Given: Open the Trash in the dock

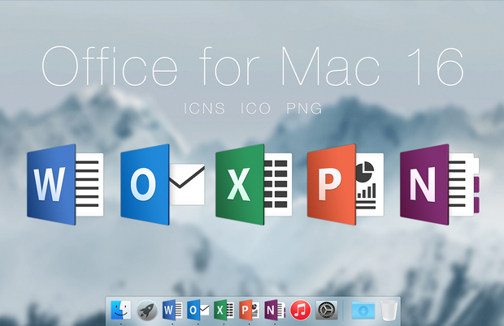Looking at the screenshot, I should point(389,310).
